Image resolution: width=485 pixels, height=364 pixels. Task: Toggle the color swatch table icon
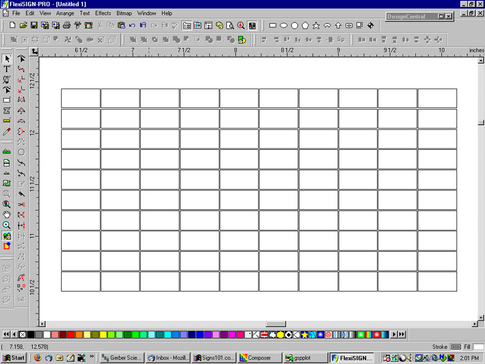(x=252, y=25)
